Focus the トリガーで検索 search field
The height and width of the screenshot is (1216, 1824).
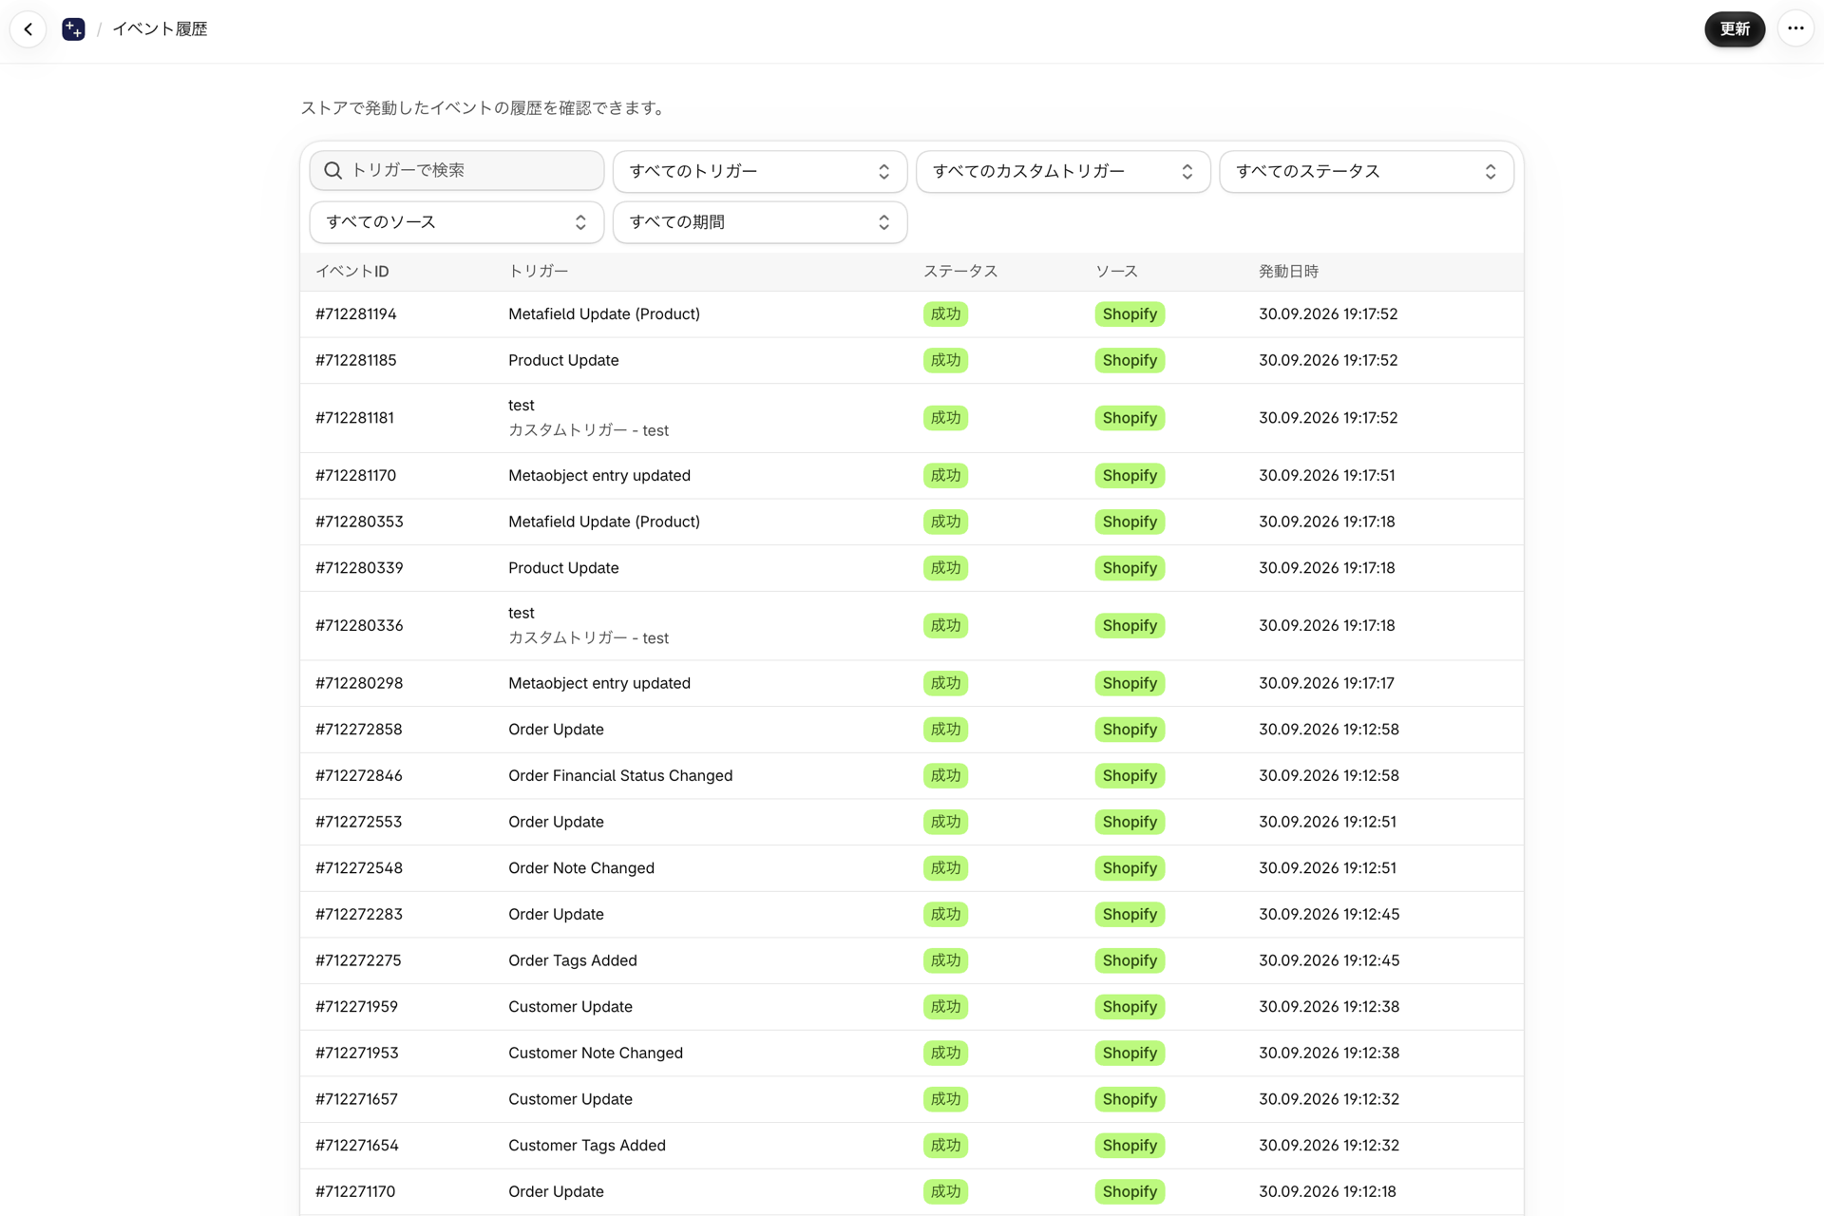point(457,170)
